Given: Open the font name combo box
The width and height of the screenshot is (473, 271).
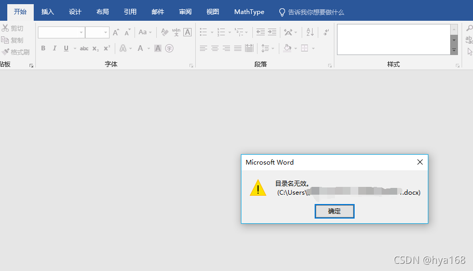Looking at the screenshot, I should [x=61, y=32].
